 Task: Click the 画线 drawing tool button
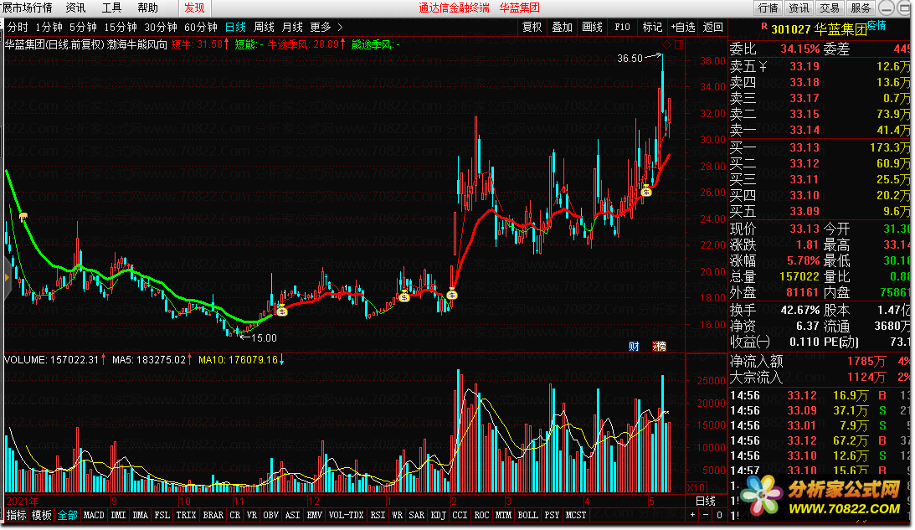click(x=593, y=27)
